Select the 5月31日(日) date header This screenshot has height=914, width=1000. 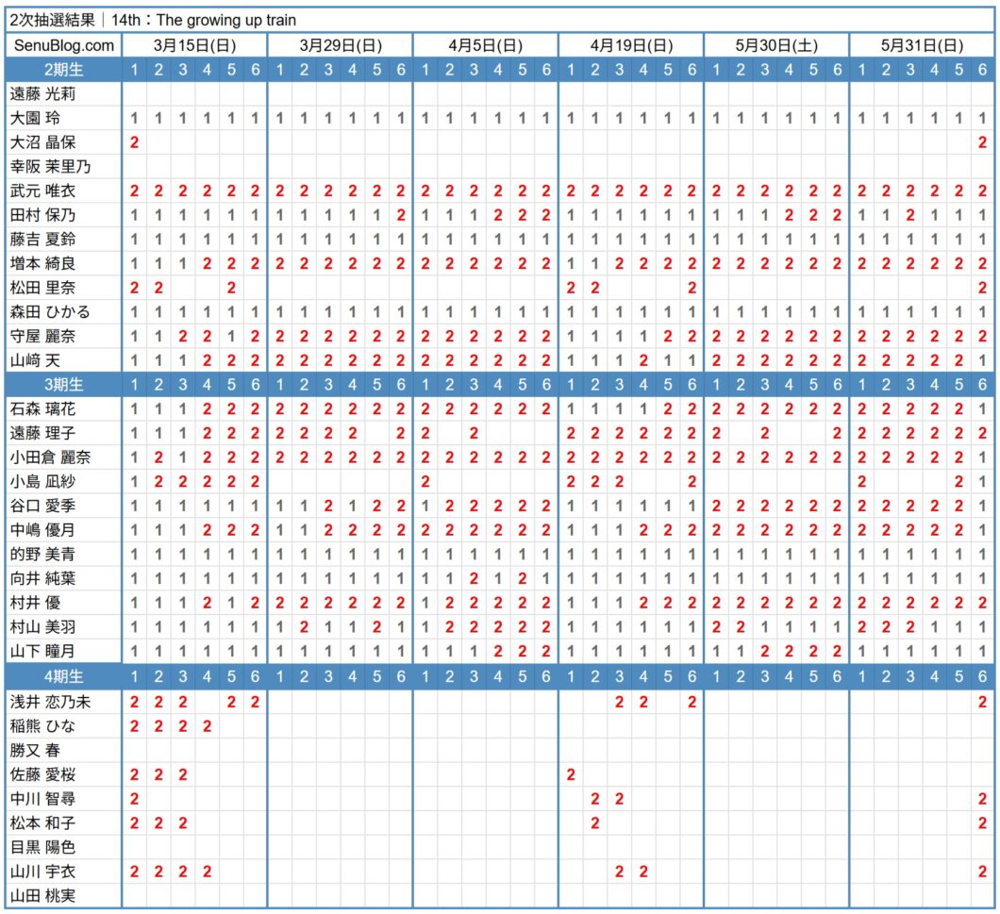point(922,45)
